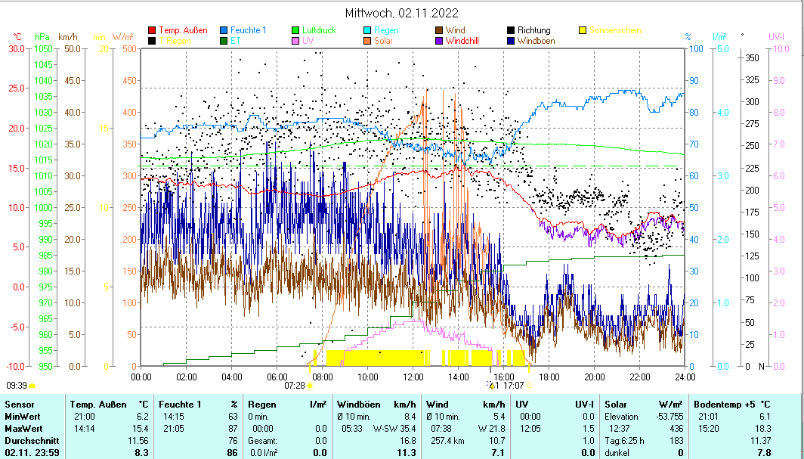Image resolution: width=804 pixels, height=459 pixels.
Task: Select the "Sonnenschein" legend label
Action: [x=615, y=31]
